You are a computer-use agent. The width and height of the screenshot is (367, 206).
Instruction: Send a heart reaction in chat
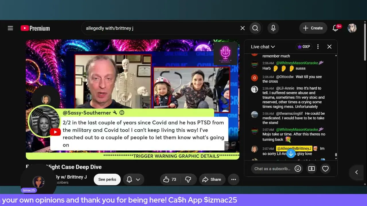325,169
